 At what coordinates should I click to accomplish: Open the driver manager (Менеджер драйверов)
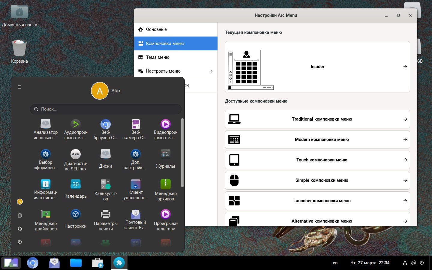point(46,220)
